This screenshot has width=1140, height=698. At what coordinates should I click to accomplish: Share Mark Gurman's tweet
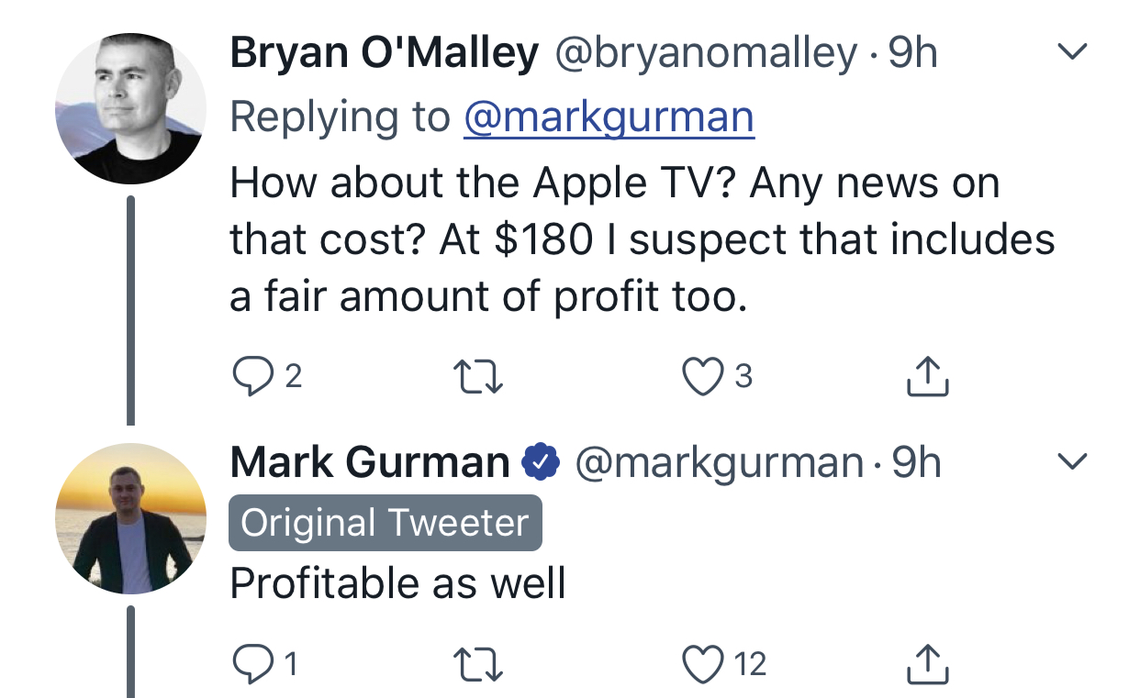927,664
